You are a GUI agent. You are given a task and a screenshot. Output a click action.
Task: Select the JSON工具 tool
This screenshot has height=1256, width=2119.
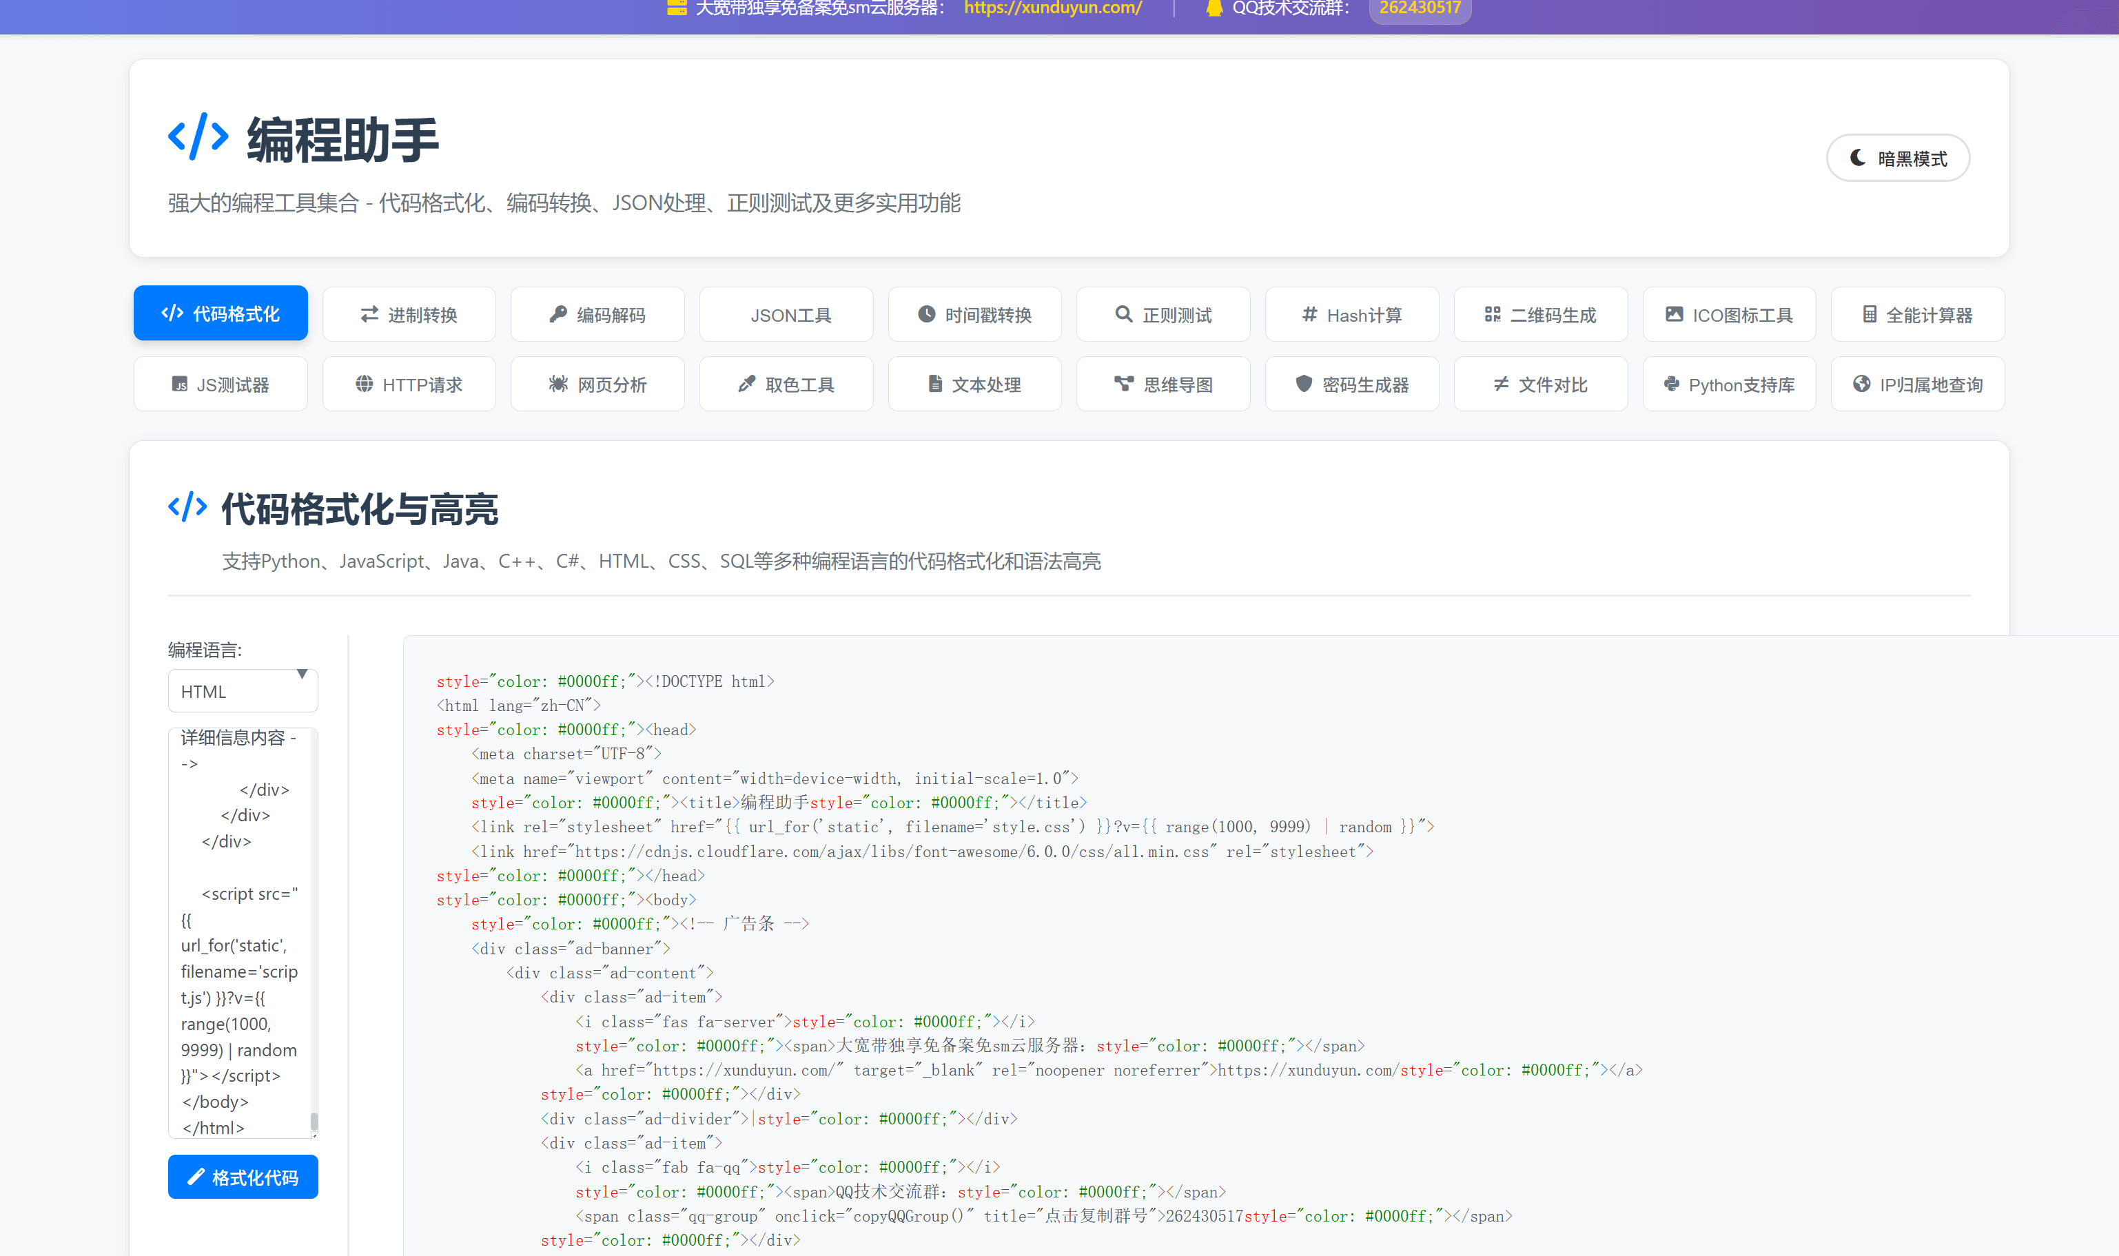pyautogui.click(x=786, y=314)
